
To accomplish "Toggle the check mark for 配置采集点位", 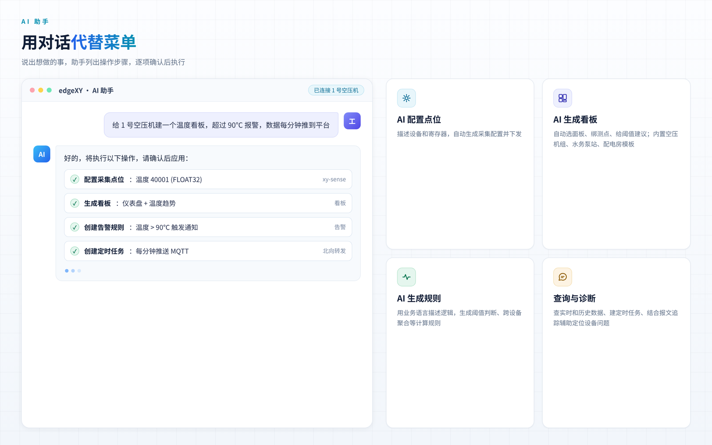I will pyautogui.click(x=75, y=179).
